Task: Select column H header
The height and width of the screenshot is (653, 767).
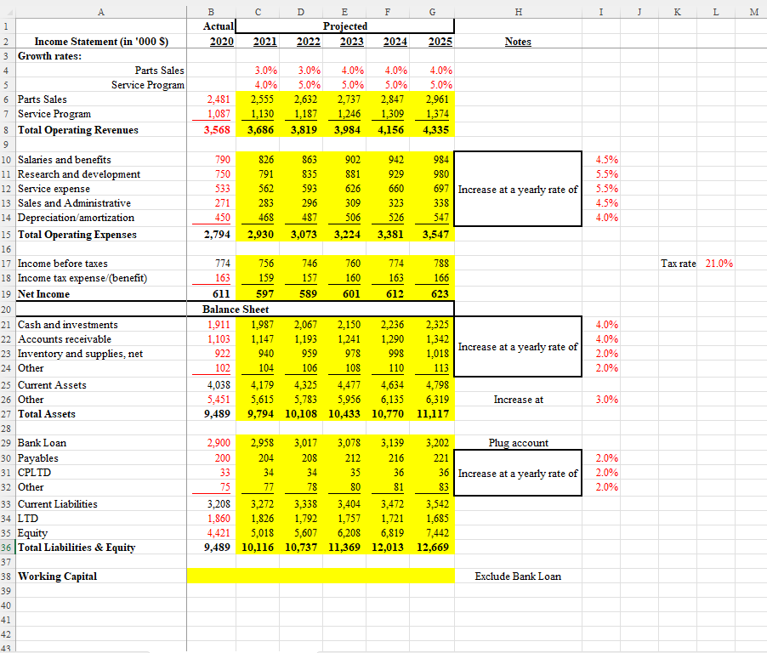Action: point(518,12)
